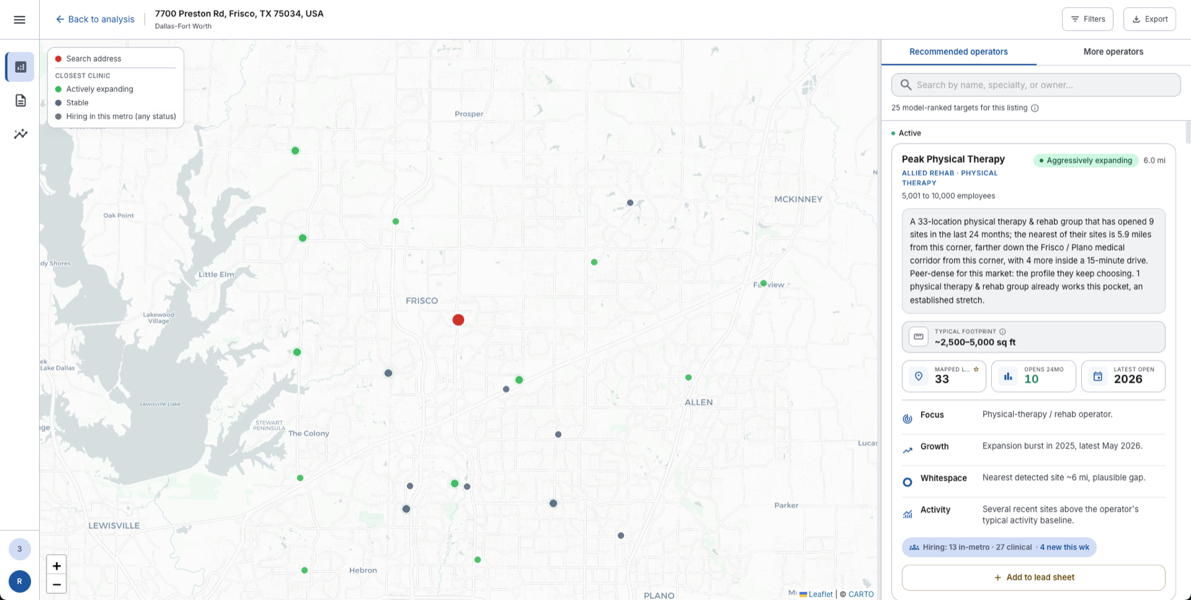1191x600 pixels.
Task: Click the Mapped Locations pin icon
Action: pyautogui.click(x=918, y=376)
